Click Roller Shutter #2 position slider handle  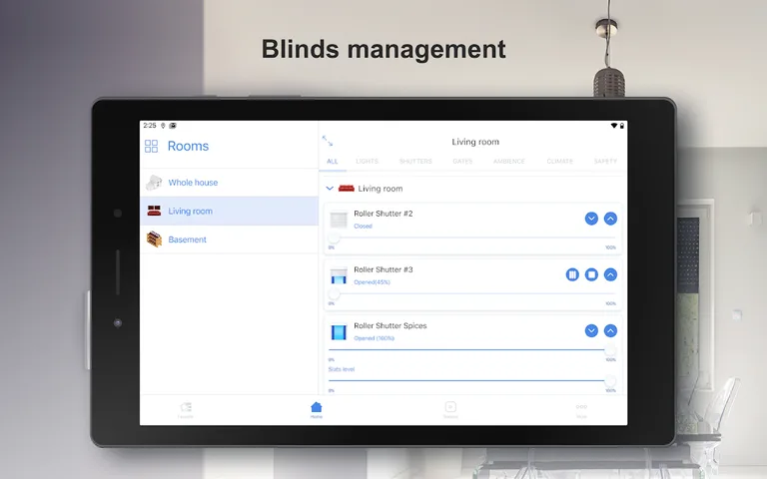(334, 238)
